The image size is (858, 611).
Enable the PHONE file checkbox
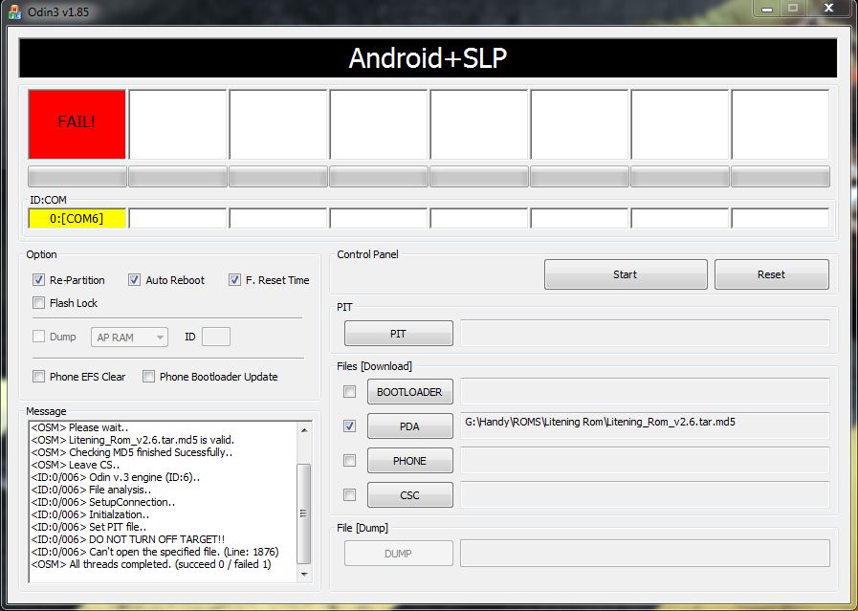(x=349, y=461)
